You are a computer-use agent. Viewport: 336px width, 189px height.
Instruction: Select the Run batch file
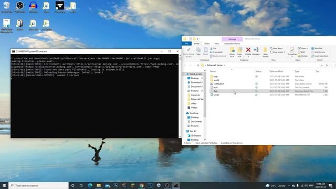(215, 91)
